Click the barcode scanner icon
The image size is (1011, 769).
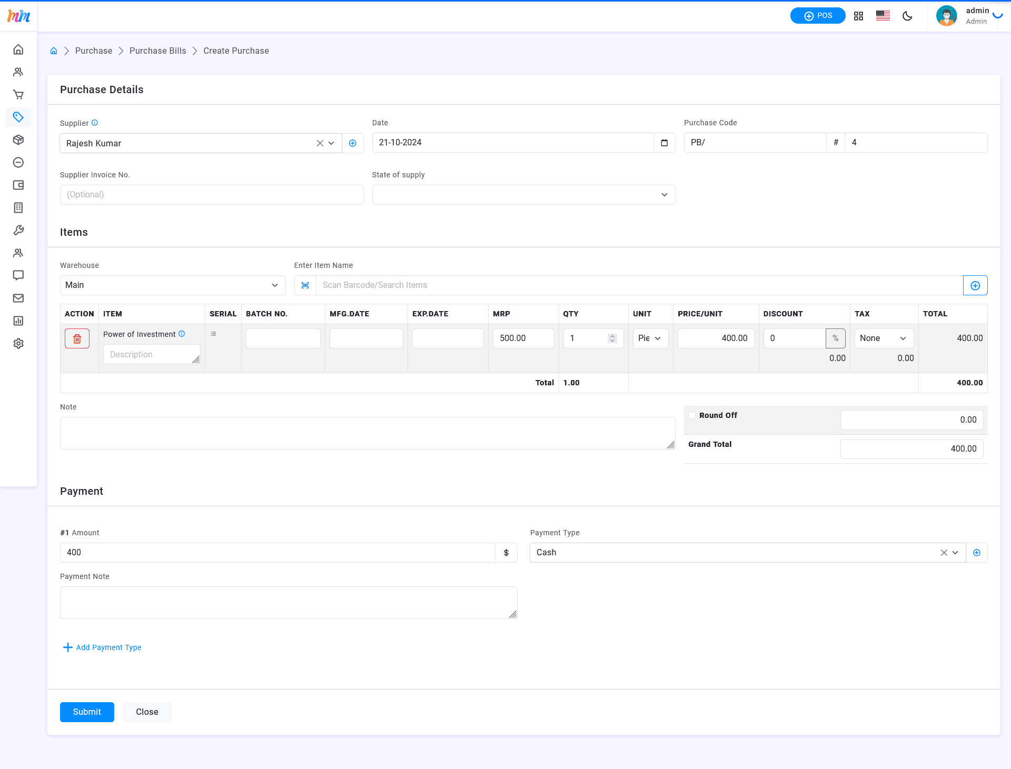(x=305, y=285)
